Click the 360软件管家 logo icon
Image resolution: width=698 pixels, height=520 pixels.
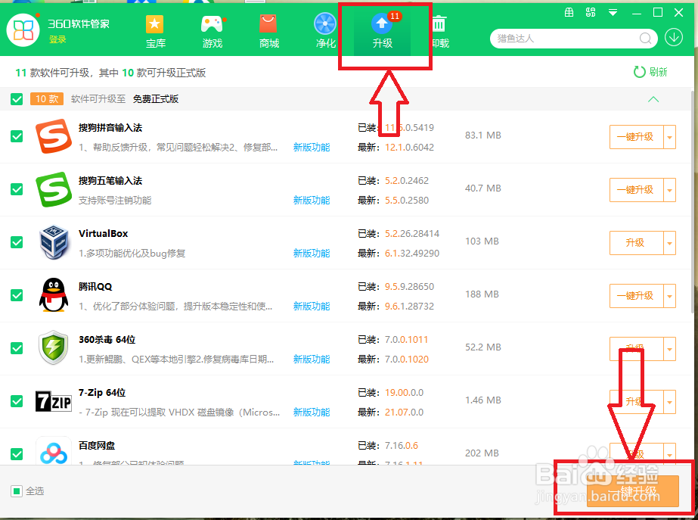(23, 30)
